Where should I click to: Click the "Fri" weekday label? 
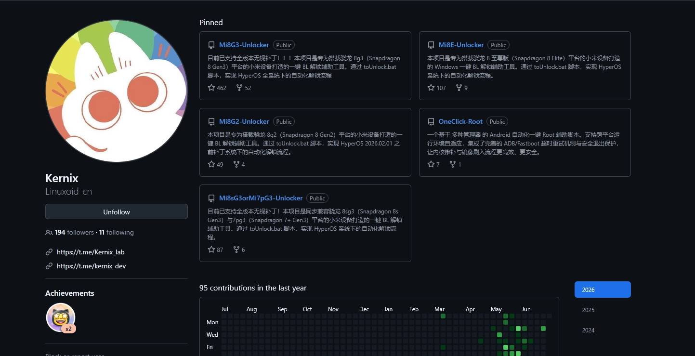coord(210,347)
